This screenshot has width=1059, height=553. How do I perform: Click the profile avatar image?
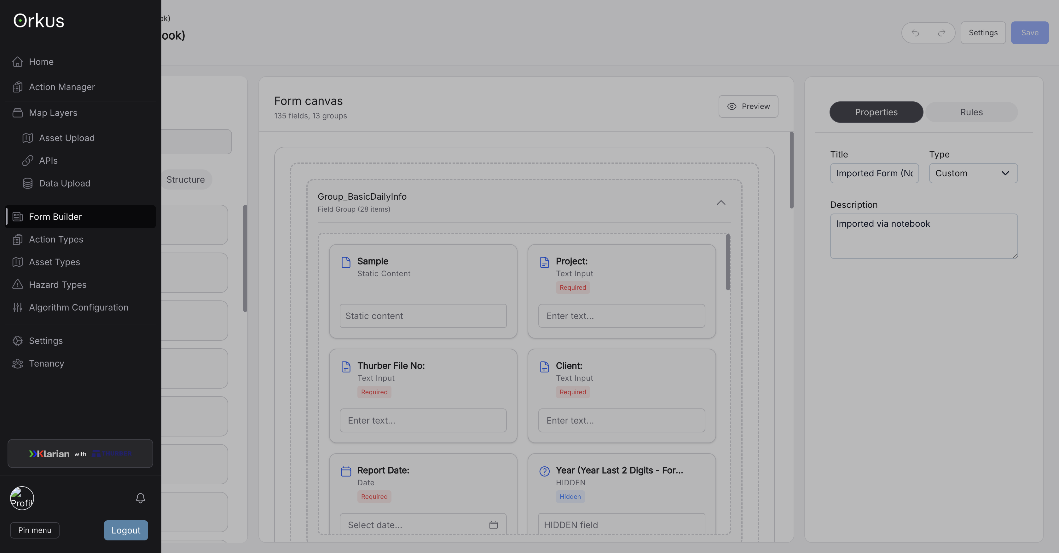tap(22, 498)
